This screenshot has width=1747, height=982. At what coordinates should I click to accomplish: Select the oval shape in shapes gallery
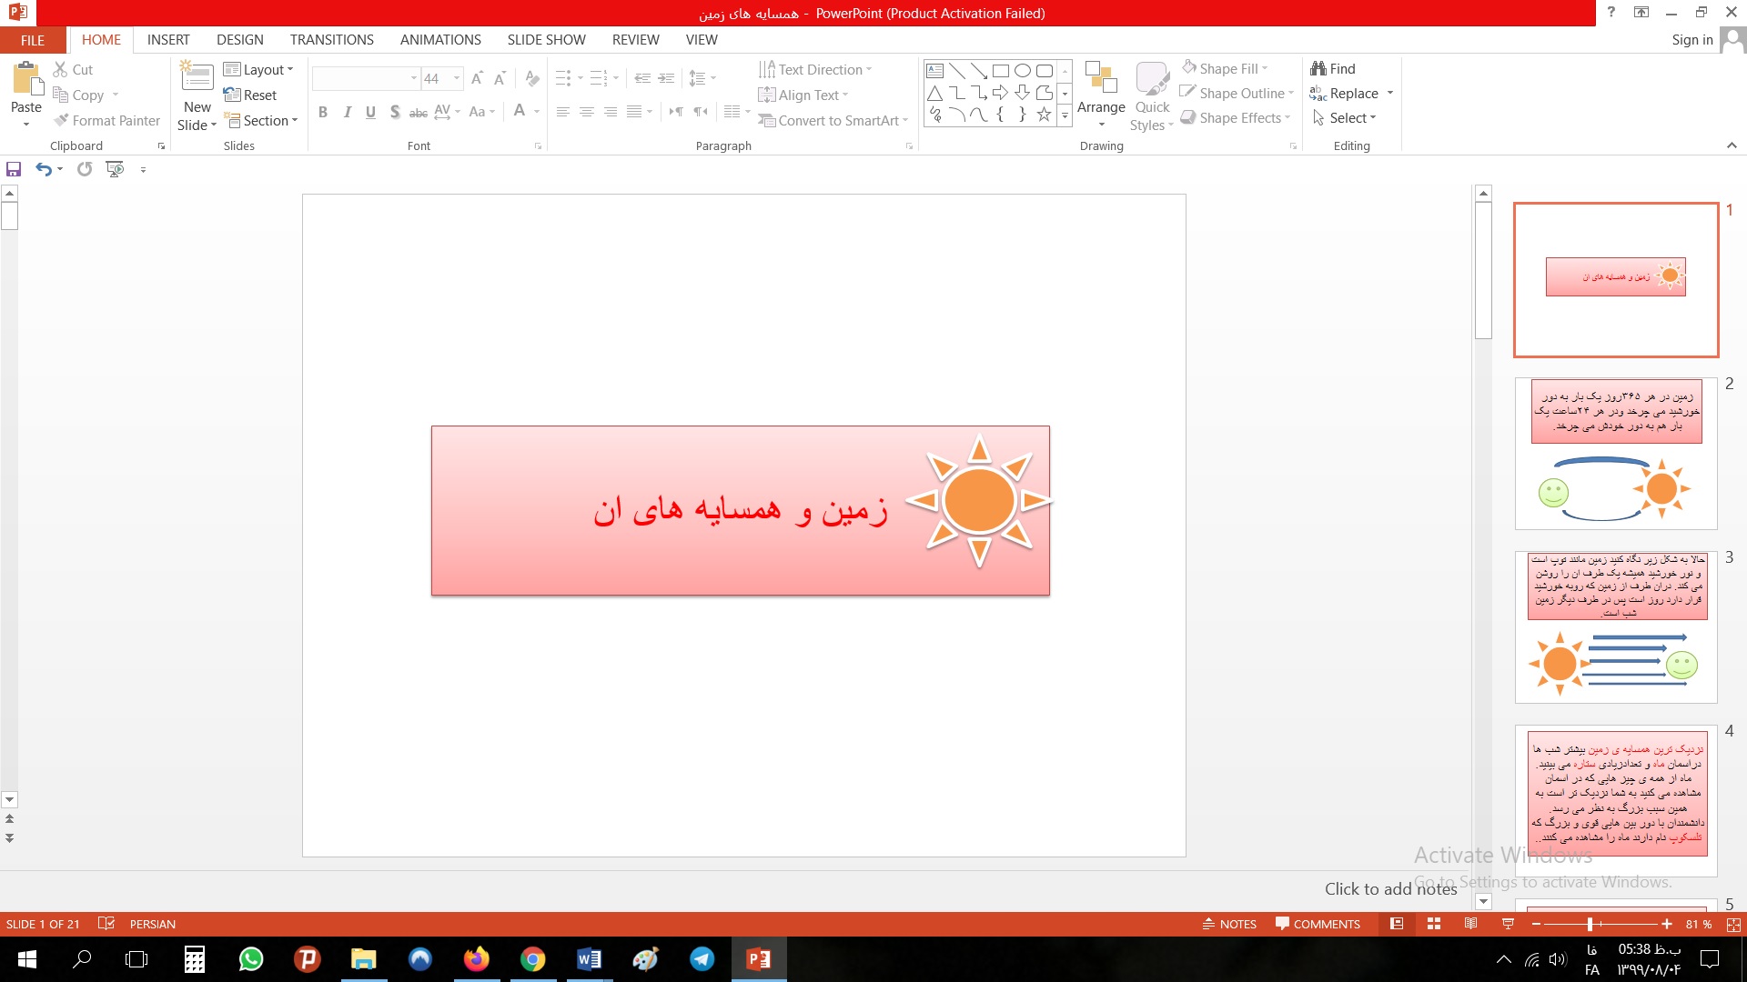(x=1022, y=71)
